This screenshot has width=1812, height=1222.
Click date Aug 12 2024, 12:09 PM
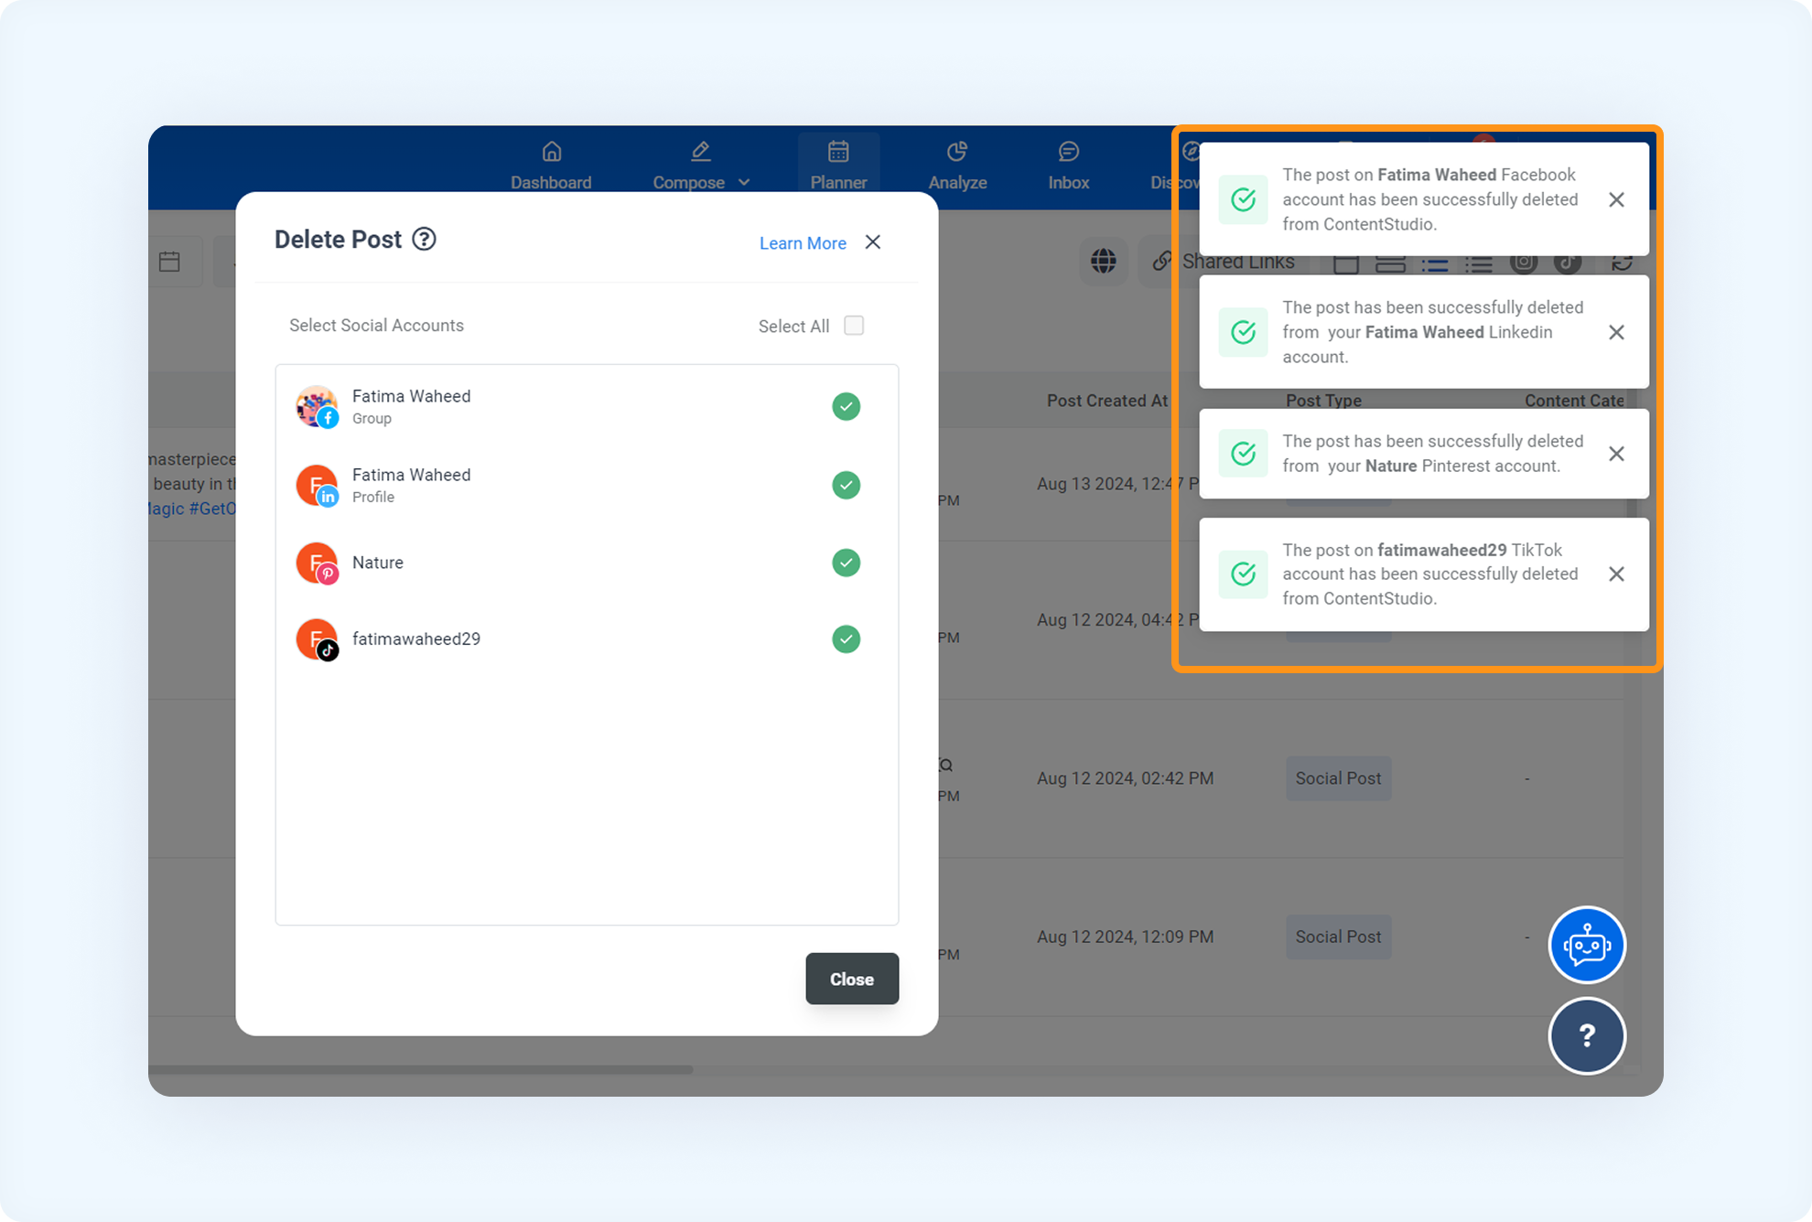(x=1126, y=937)
